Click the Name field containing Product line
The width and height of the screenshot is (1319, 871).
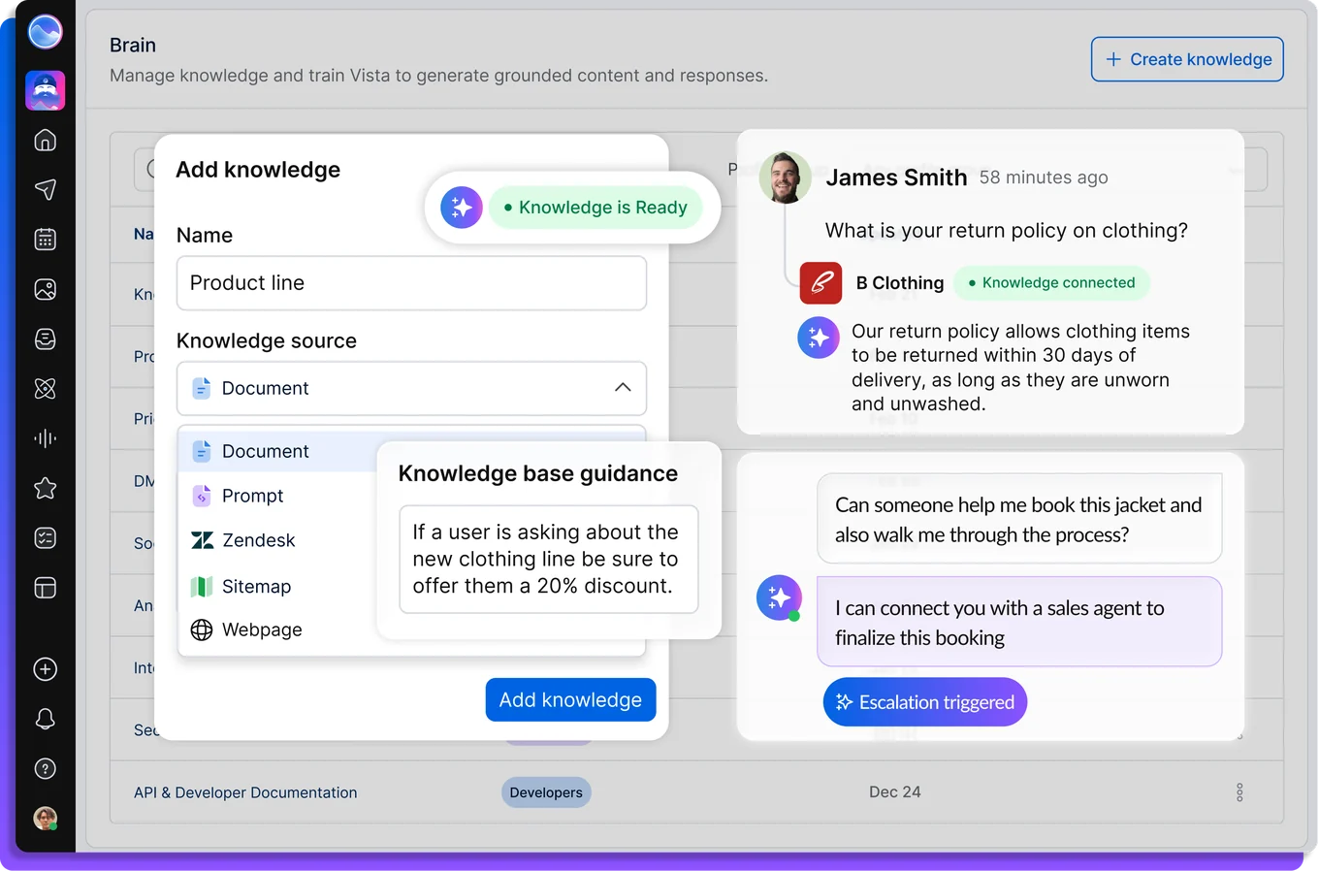(x=411, y=283)
